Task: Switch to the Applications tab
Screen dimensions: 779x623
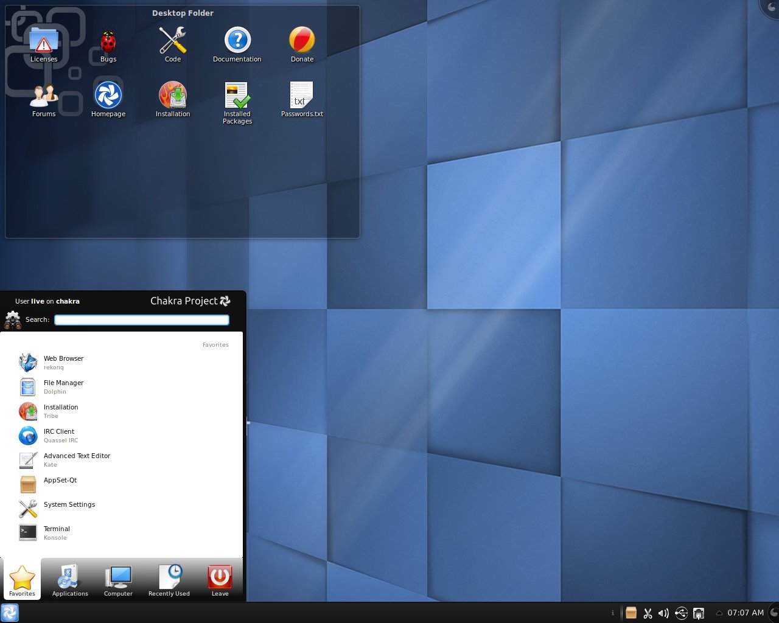Action: pyautogui.click(x=70, y=580)
